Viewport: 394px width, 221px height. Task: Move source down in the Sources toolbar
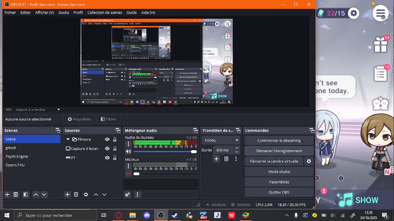tap(104, 194)
